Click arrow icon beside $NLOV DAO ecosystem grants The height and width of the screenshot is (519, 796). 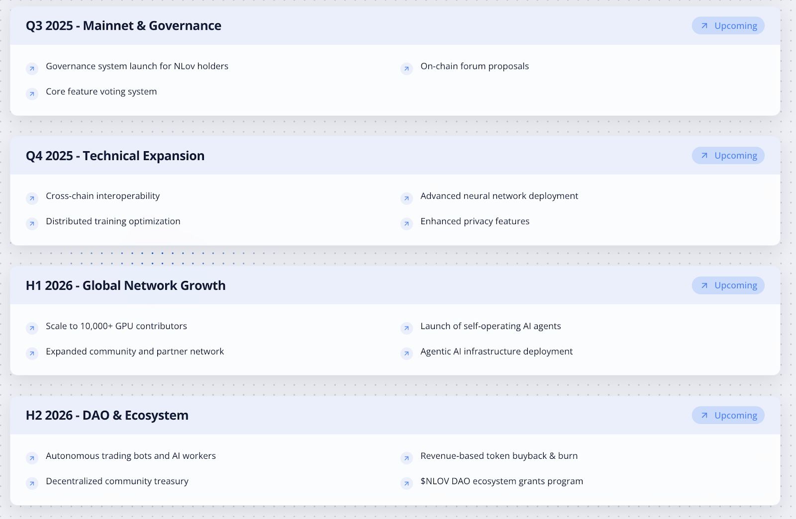pos(406,483)
